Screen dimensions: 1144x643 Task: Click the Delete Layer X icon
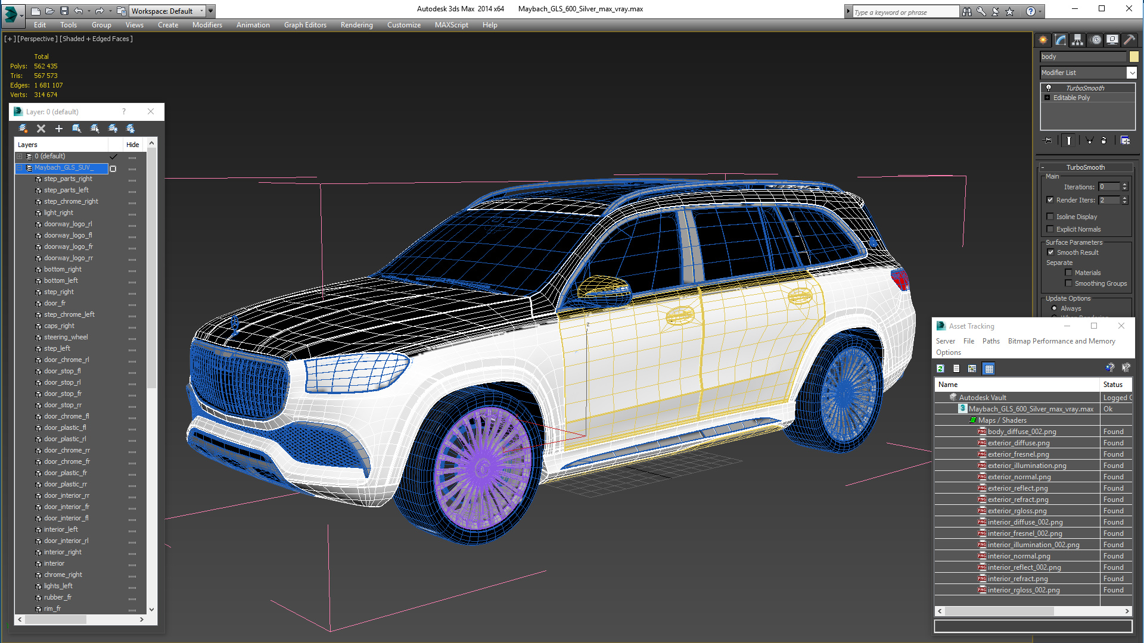41,129
